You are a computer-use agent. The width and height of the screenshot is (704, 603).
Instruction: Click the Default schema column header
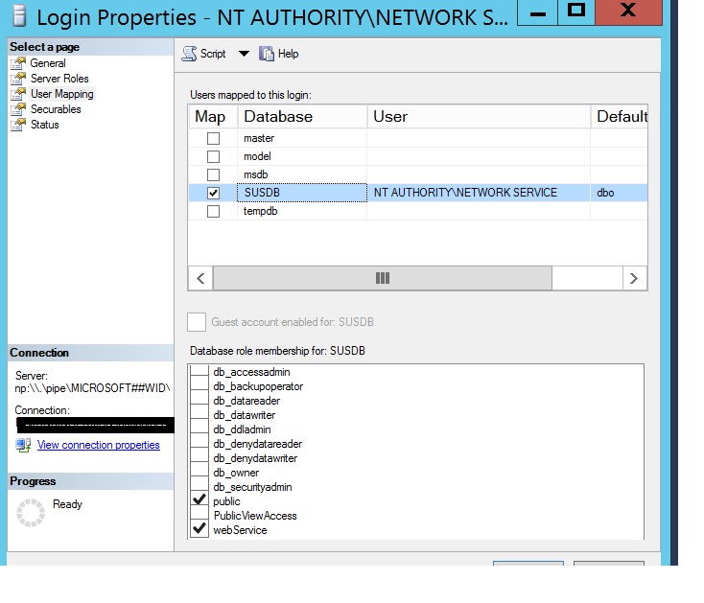620,117
